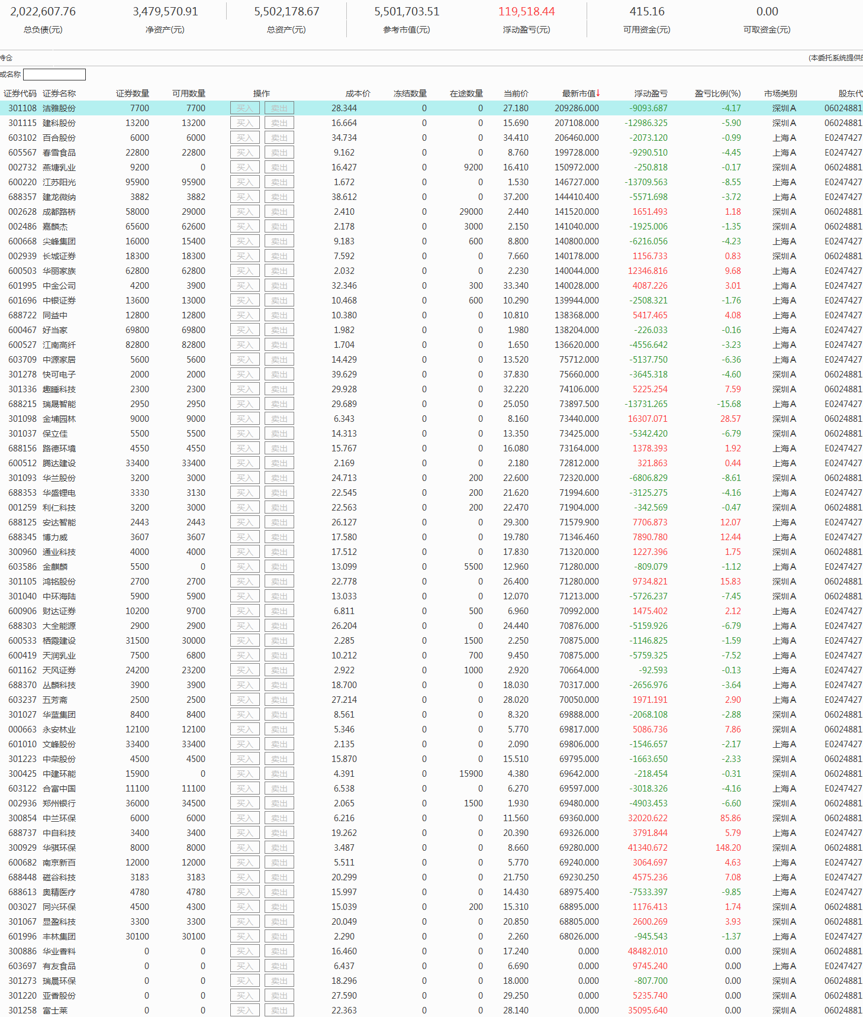Viewport: 863px width, 1017px height.
Task: Click 卖出 in the 好当家 row
Action: 279,330
